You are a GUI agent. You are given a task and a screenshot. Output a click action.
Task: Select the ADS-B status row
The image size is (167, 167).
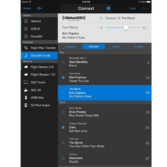point(39,29)
